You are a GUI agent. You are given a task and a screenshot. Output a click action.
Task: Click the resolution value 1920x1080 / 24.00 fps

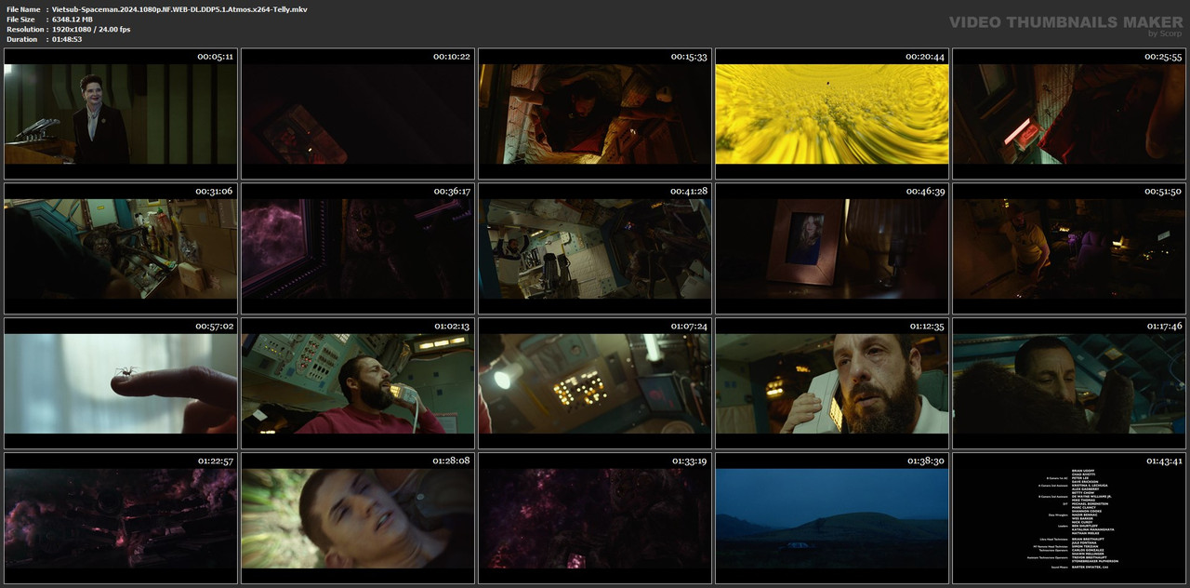(91, 30)
